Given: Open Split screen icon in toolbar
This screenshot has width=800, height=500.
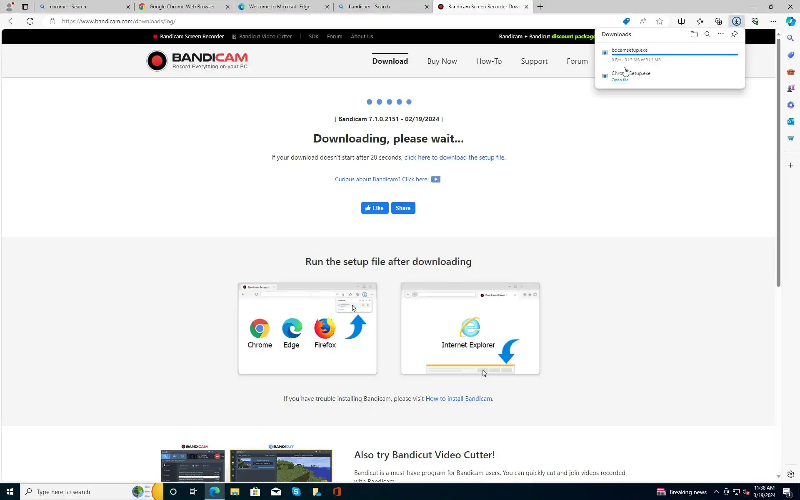Looking at the screenshot, I should pos(681,21).
